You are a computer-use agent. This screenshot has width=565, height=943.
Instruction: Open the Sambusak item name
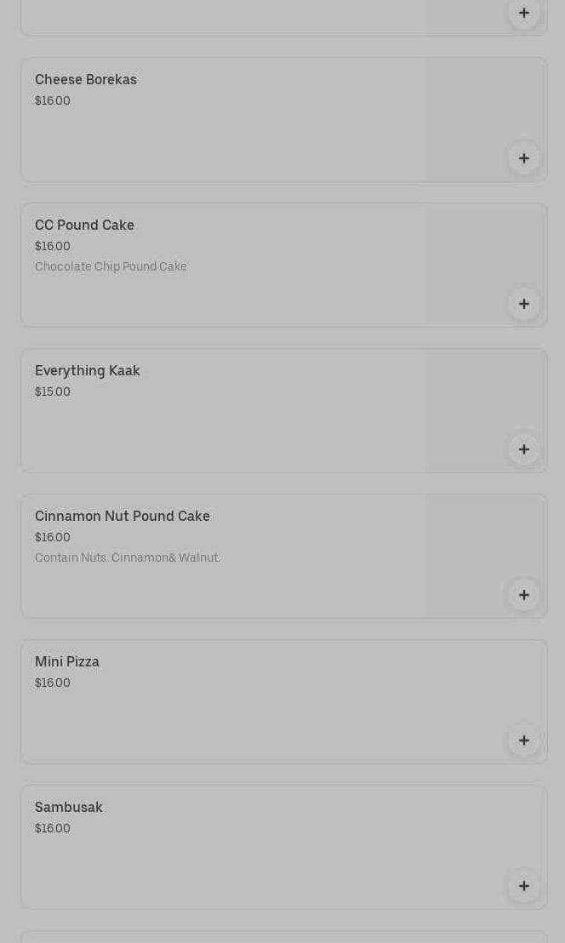pyautogui.click(x=69, y=807)
